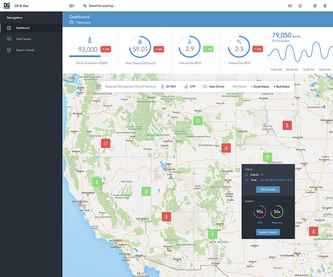Open the notifications bell icon
Viewport: 333px width, 277px height.
point(300,6)
